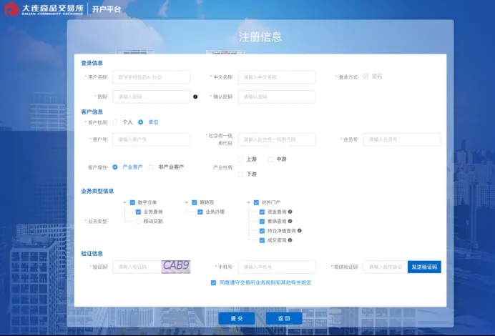Check the 上游 industry checkbox
The height and width of the screenshot is (336, 495).
coord(240,159)
